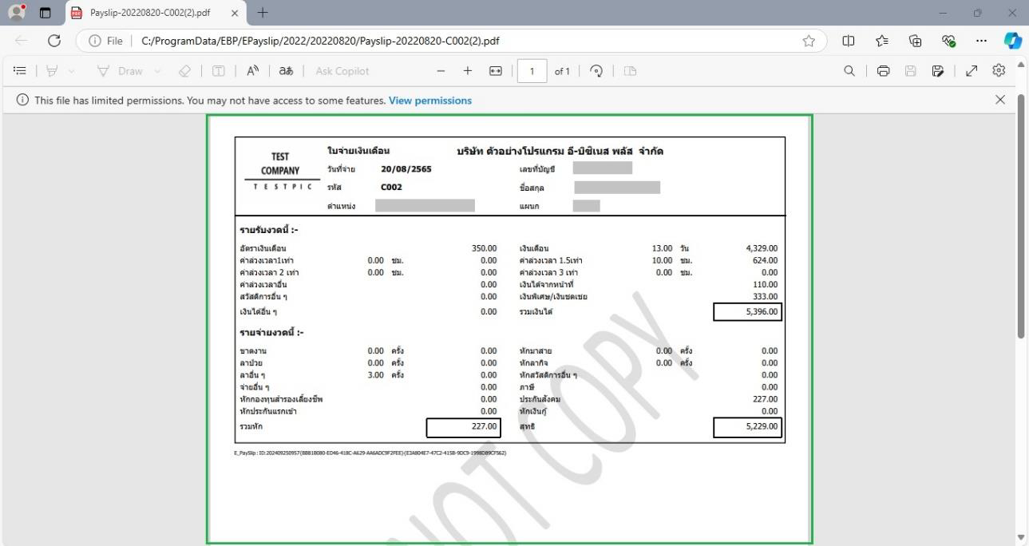Zoom in using the plus button
The image size is (1029, 546).
click(468, 71)
